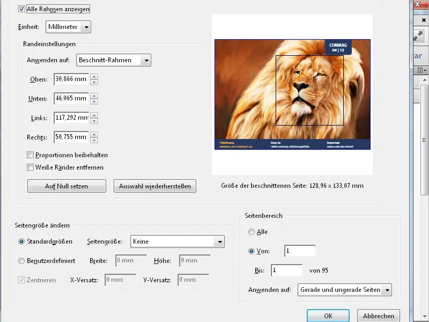Image resolution: width=429 pixels, height=322 pixels.
Task: Click the Breite input field
Action: [x=131, y=261]
